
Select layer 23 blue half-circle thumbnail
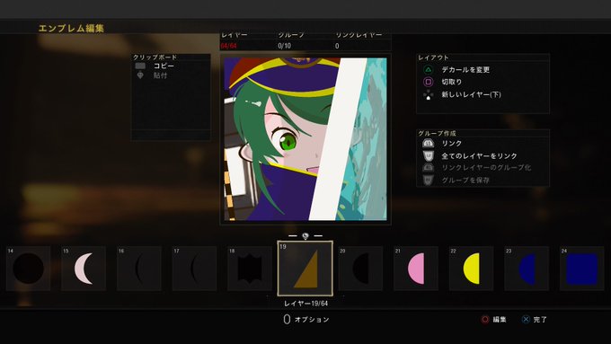[x=527, y=269]
